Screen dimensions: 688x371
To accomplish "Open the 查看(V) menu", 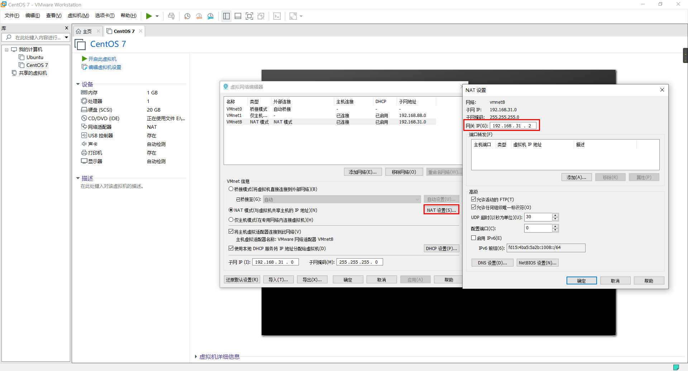I will [54, 15].
